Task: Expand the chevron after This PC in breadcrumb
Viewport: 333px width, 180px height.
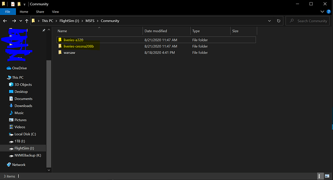Action: [56, 21]
